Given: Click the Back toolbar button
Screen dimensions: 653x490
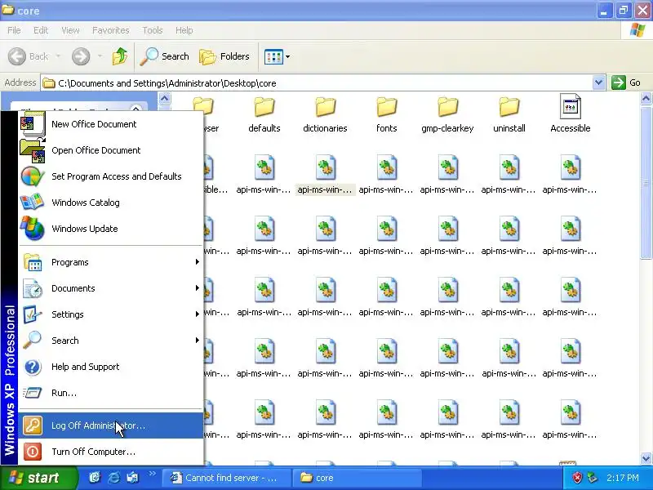Looking at the screenshot, I should pos(29,56).
